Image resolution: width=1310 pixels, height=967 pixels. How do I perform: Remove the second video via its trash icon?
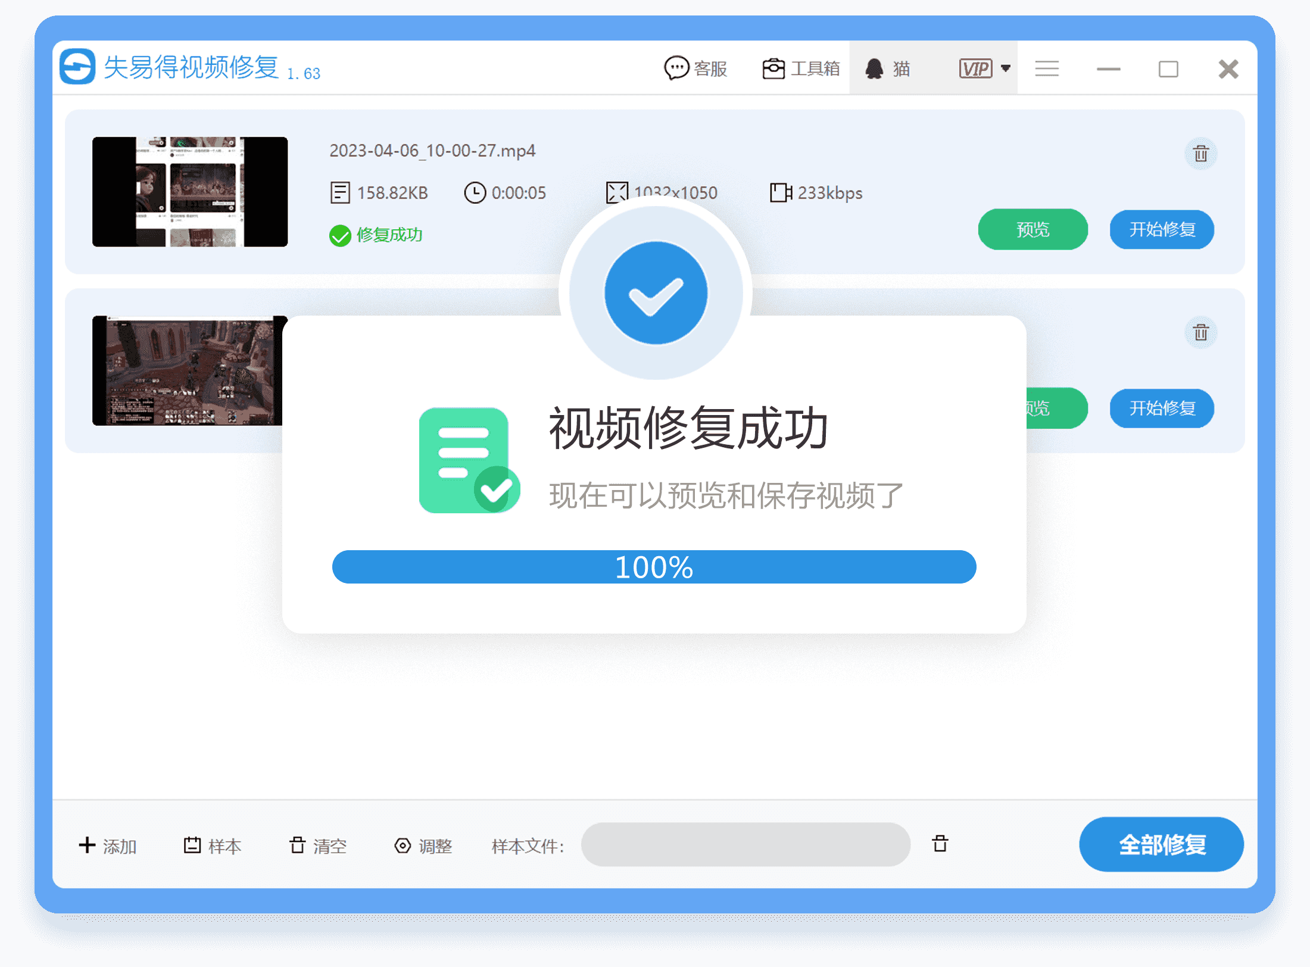[1200, 332]
